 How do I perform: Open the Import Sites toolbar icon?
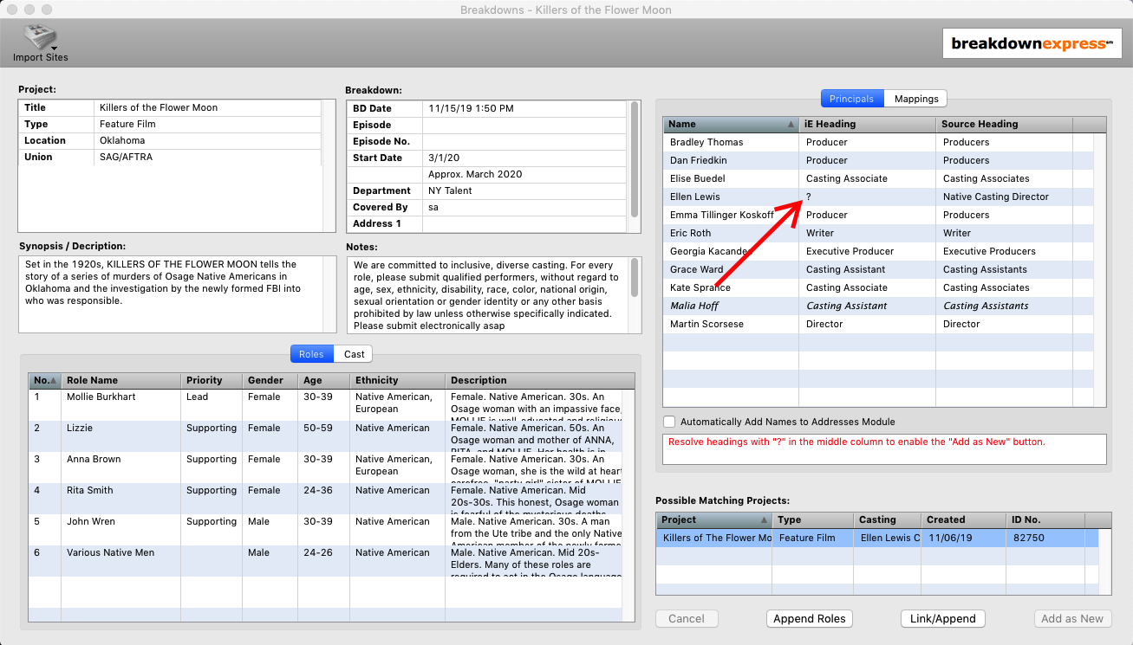[40, 42]
